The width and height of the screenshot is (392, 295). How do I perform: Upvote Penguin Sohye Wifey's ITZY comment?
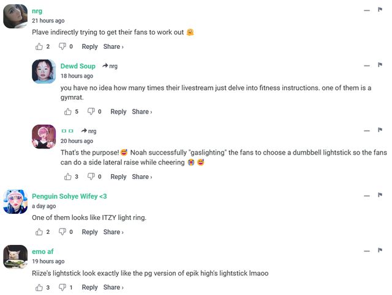coord(39,232)
